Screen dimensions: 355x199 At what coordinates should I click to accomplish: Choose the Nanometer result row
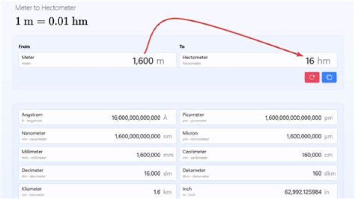pyautogui.click(x=97, y=136)
